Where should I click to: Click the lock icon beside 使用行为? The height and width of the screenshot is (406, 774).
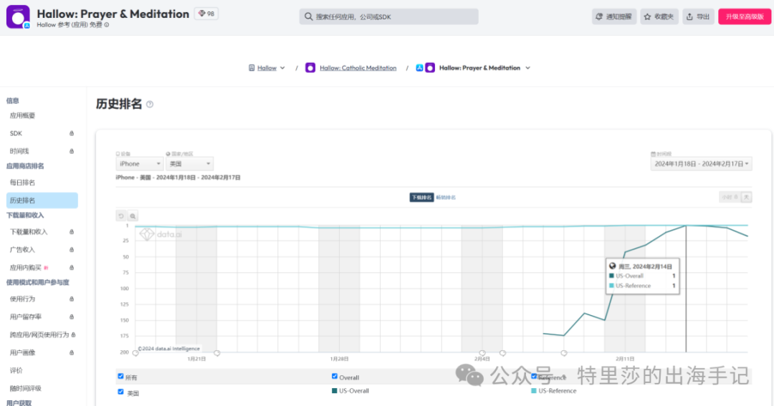coord(72,299)
